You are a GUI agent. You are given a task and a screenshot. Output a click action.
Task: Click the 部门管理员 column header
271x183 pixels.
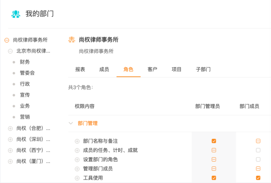[x=207, y=106]
